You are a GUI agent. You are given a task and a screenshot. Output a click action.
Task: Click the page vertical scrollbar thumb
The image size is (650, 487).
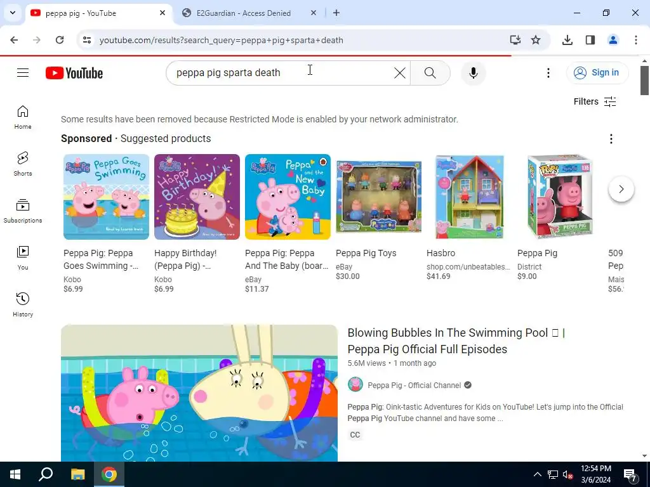tap(644, 81)
